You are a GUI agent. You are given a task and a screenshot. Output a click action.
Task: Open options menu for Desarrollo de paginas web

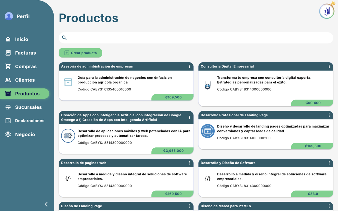click(x=190, y=163)
